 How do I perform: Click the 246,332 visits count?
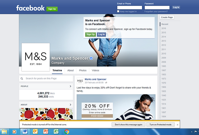[46, 97]
